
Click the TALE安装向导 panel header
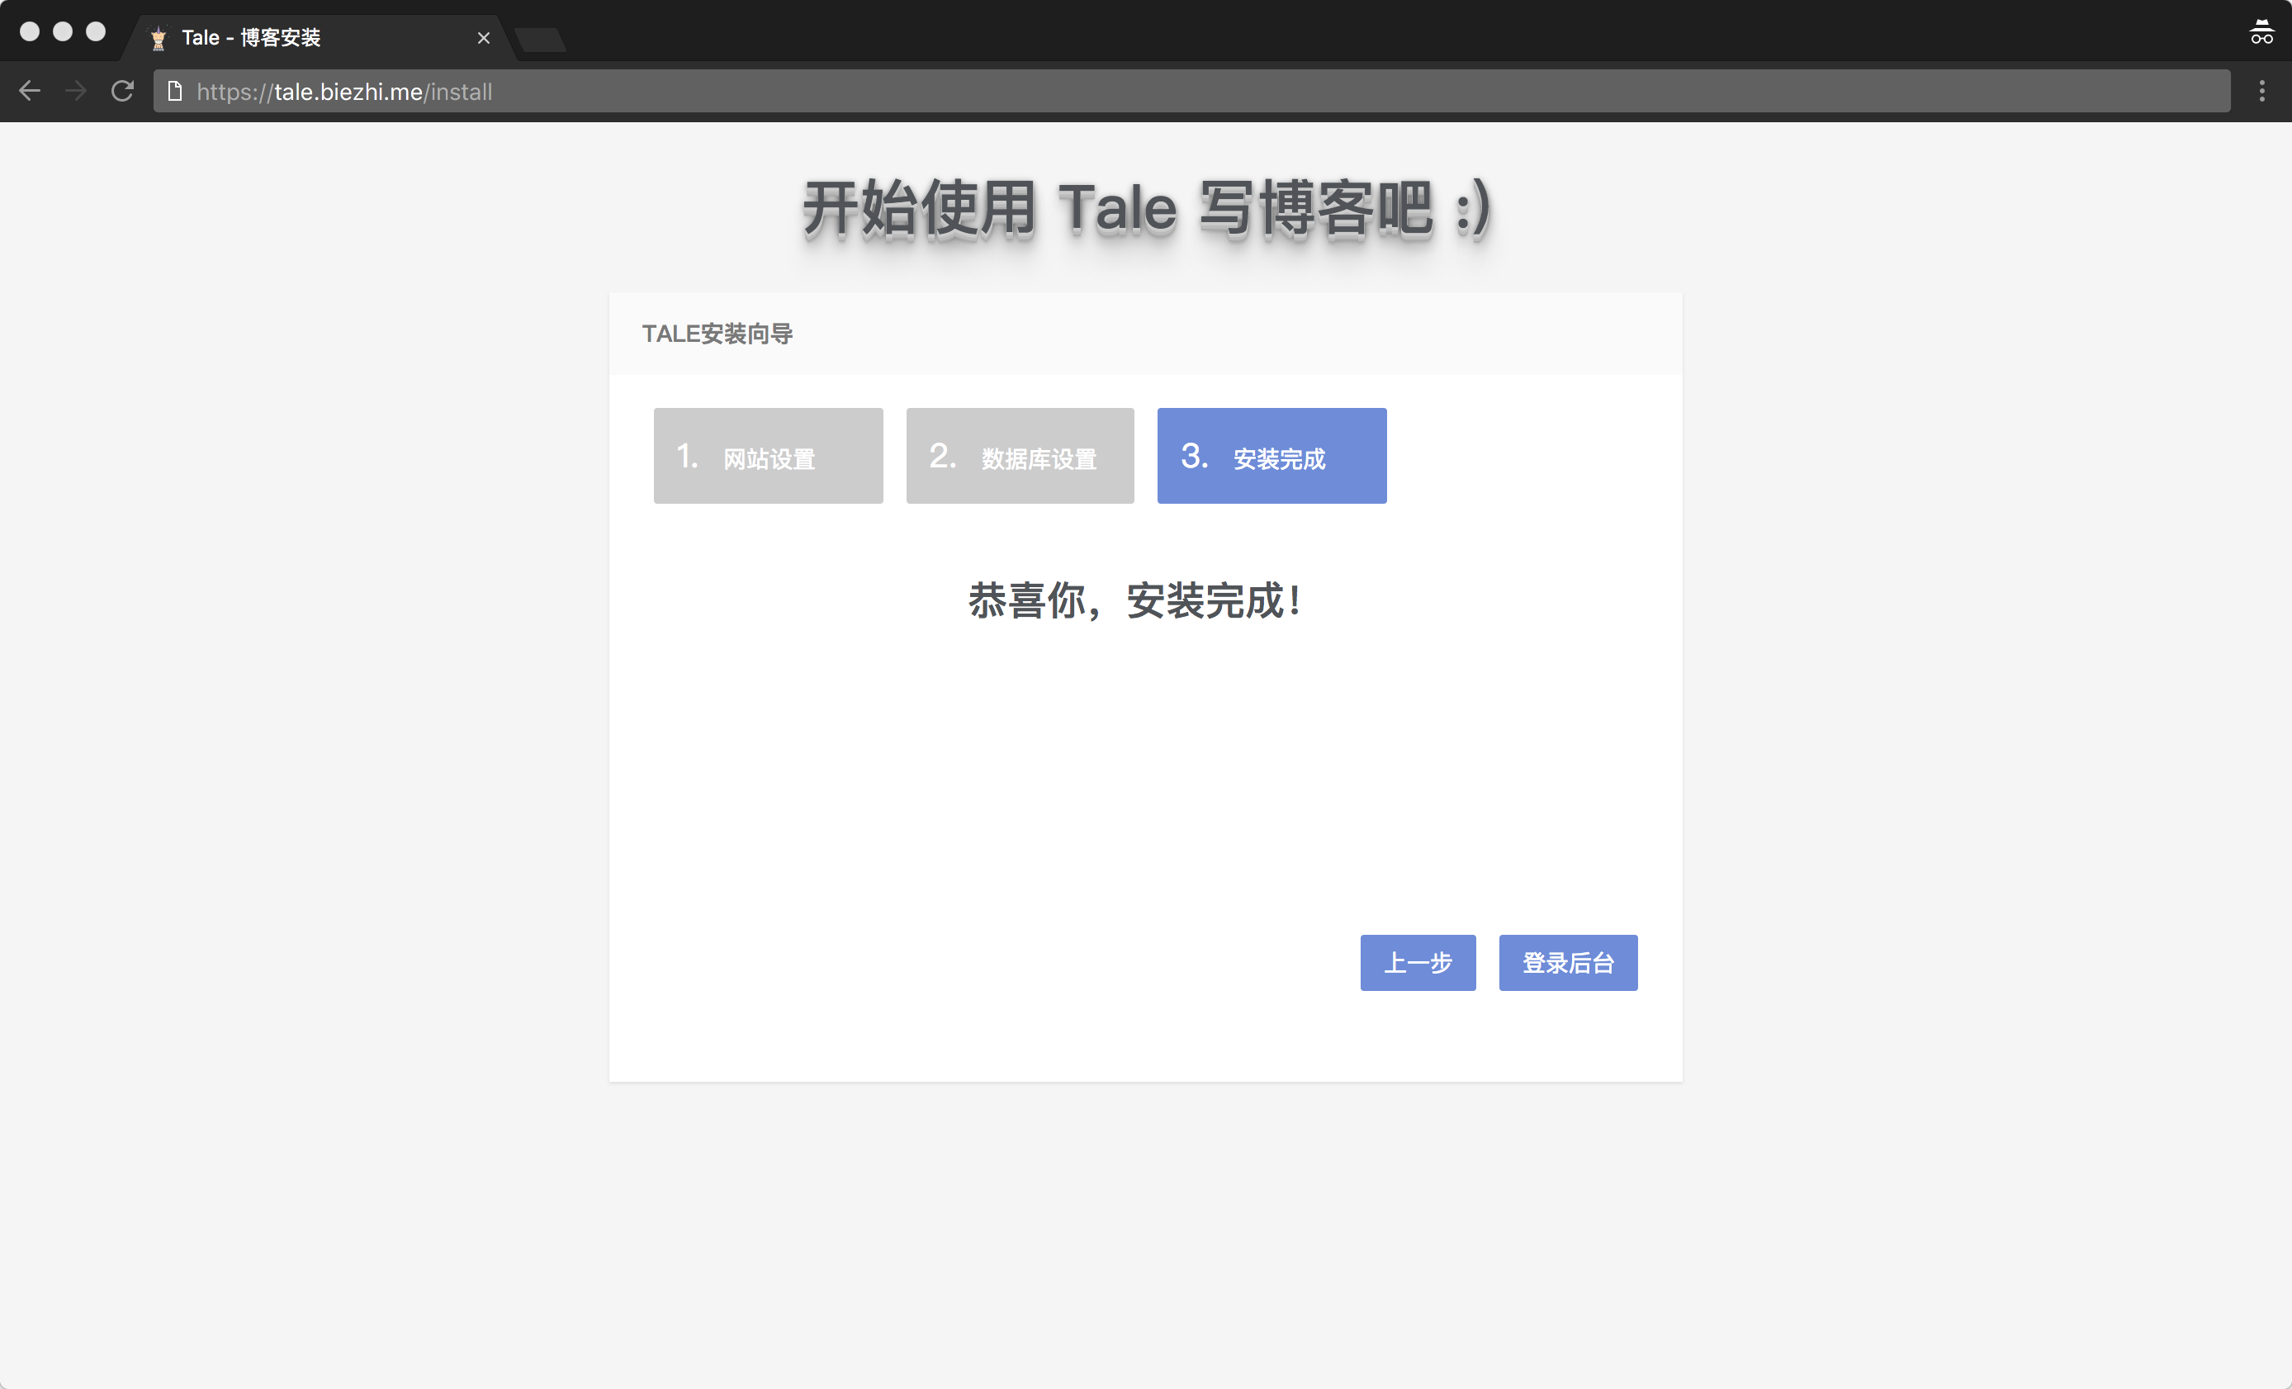717,334
